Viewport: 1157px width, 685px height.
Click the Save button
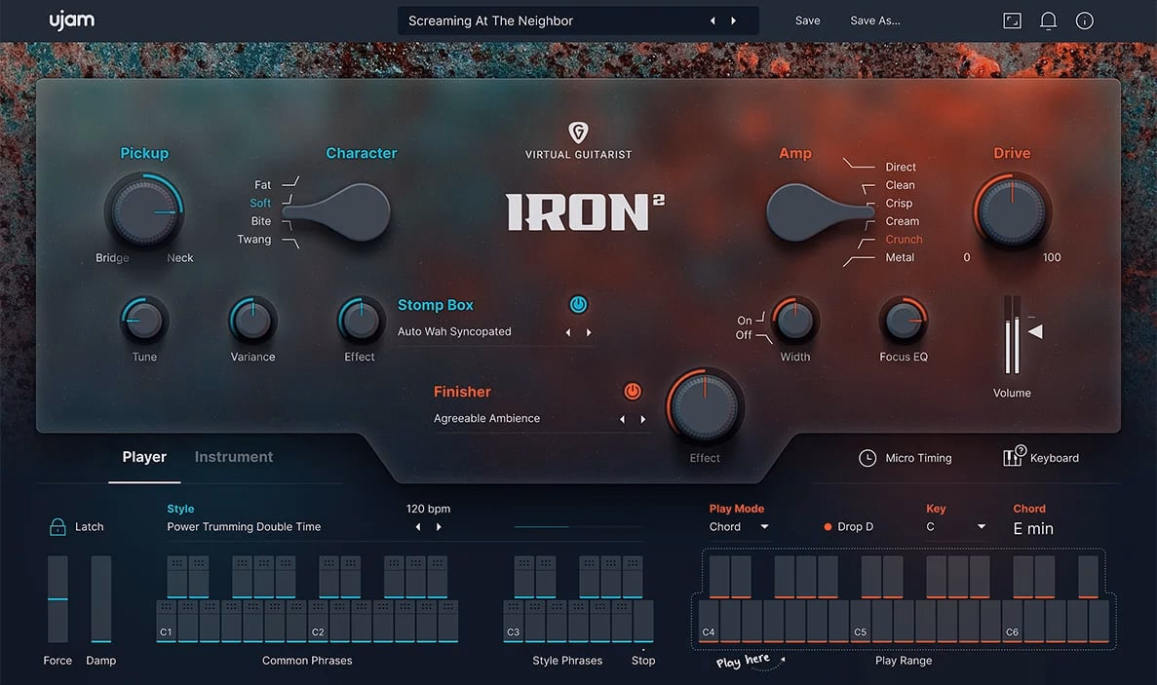[807, 20]
